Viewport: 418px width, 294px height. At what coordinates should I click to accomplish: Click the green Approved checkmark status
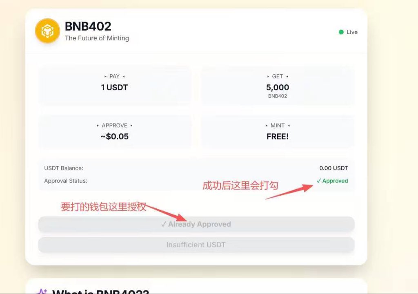pos(332,181)
